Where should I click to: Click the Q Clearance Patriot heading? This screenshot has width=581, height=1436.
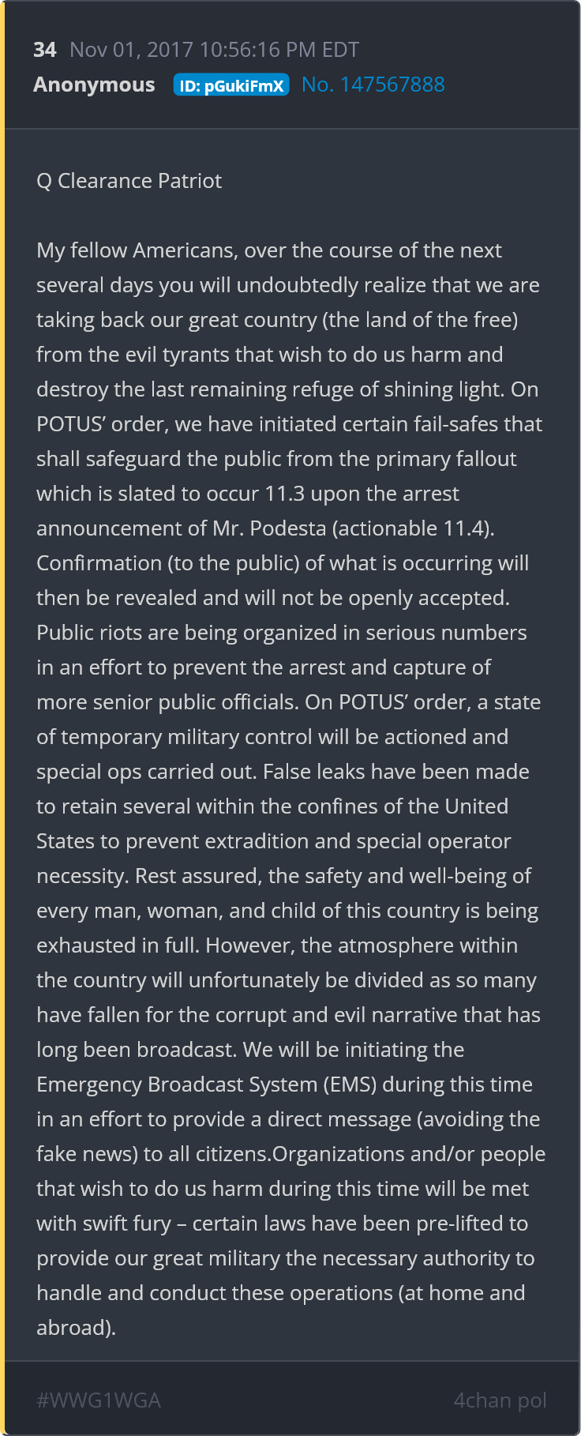[x=129, y=181]
